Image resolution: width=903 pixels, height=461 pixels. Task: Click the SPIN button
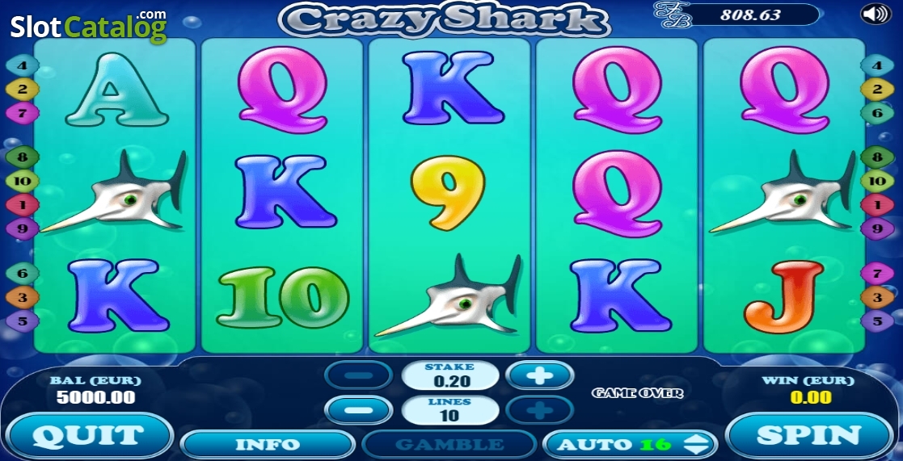pos(808,435)
